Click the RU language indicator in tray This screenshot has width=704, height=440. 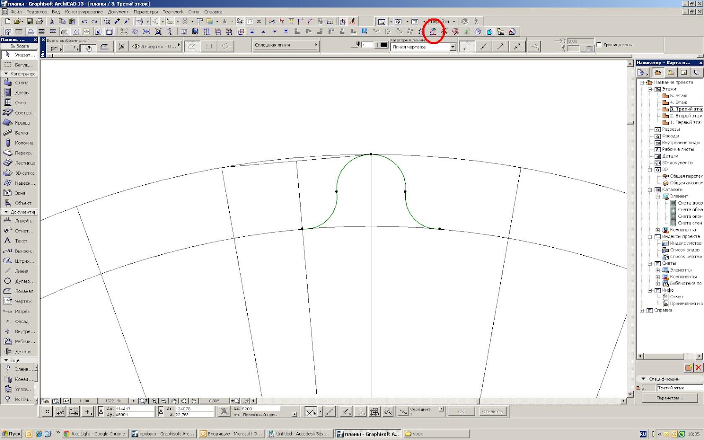643,434
